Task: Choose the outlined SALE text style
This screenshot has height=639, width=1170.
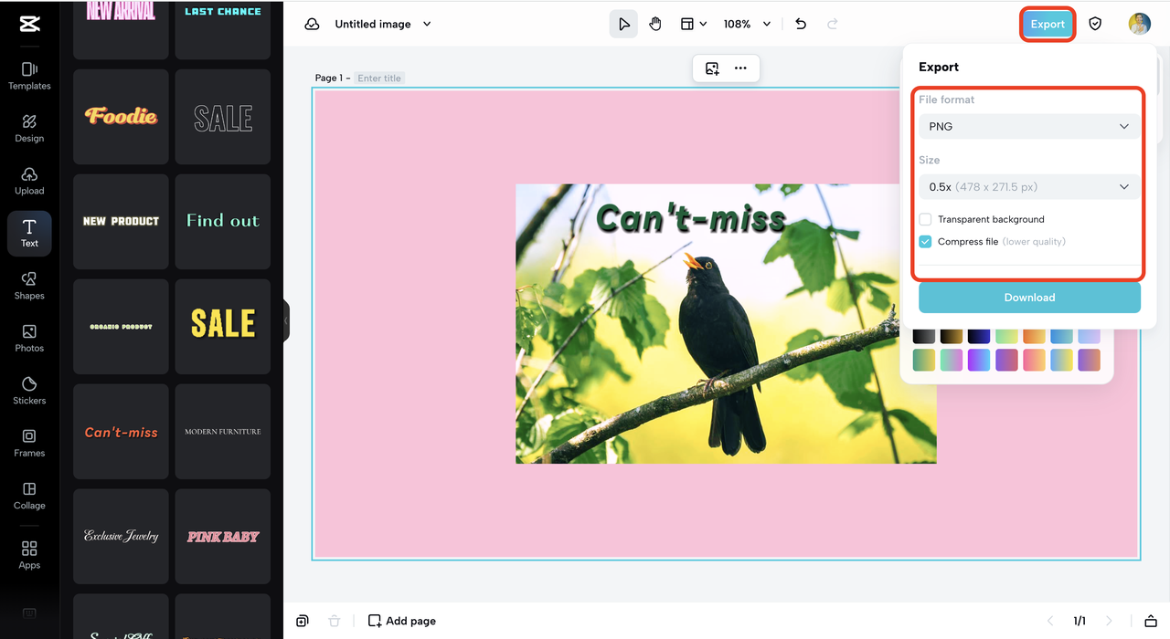Action: tap(223, 117)
